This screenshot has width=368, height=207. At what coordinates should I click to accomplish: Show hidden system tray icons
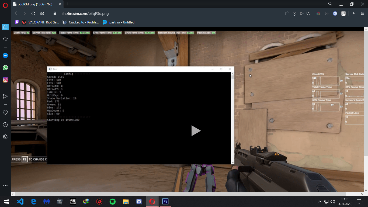pyautogui.click(x=320, y=202)
